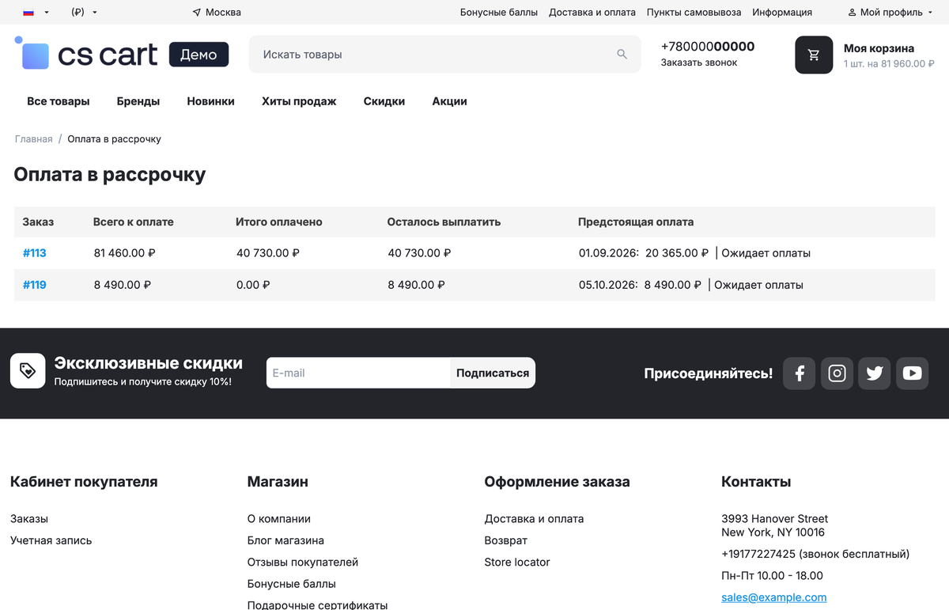
Task: Open the Акции menu item
Action: (449, 101)
